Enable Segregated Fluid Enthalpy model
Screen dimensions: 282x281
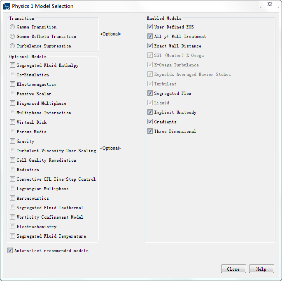coord(13,65)
